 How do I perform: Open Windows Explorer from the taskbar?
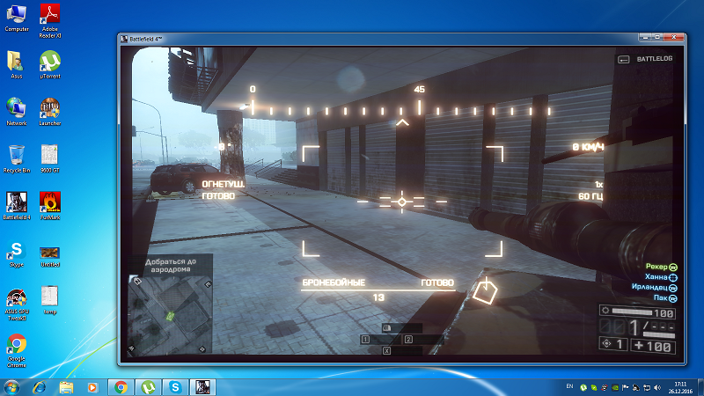coord(66,387)
